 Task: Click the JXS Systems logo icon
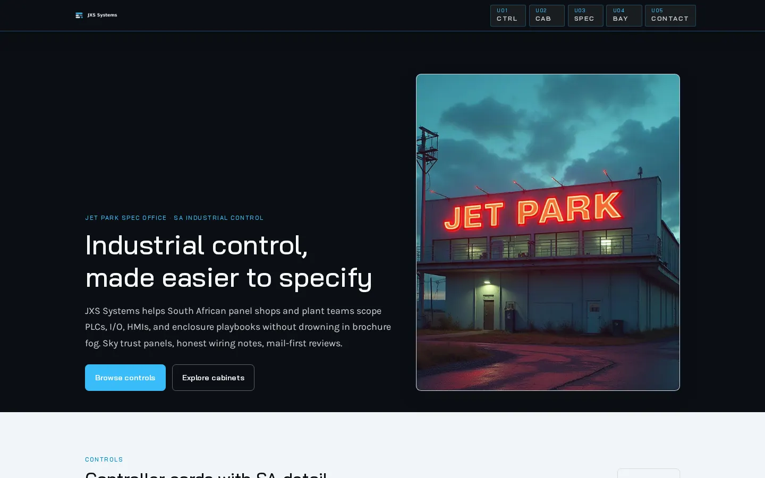(79, 15)
